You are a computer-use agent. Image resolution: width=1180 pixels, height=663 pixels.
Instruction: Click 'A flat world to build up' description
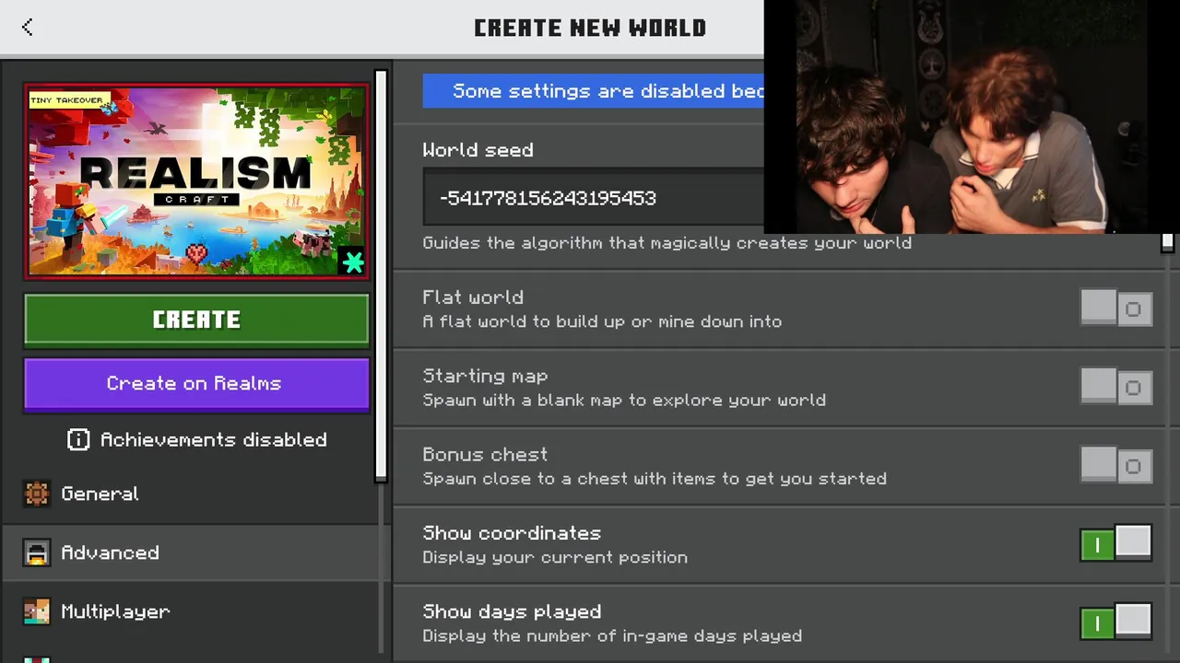pyautogui.click(x=602, y=321)
